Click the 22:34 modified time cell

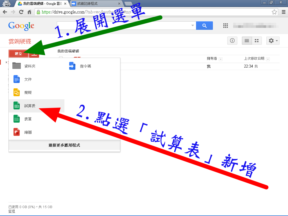248,66
